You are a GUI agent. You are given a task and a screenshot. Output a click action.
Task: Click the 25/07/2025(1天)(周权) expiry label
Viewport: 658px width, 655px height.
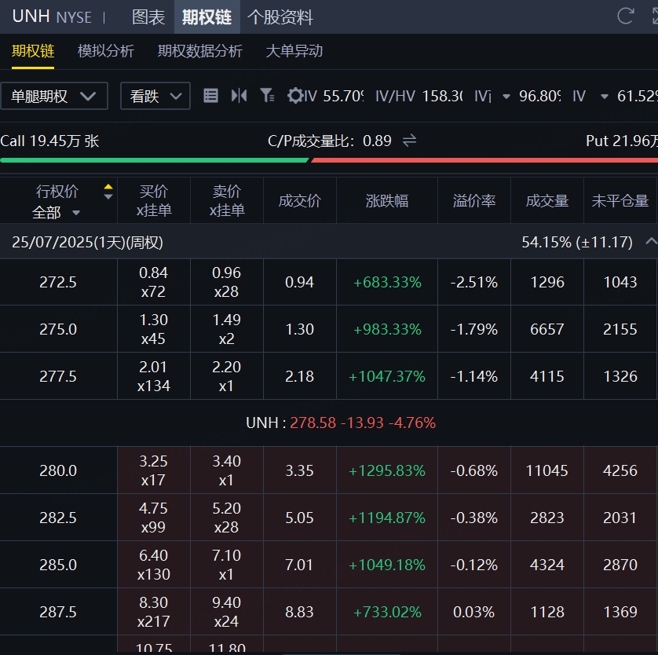tap(87, 242)
